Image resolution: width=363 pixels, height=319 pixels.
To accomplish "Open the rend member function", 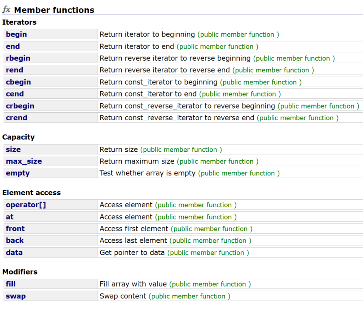I will 14,70.
